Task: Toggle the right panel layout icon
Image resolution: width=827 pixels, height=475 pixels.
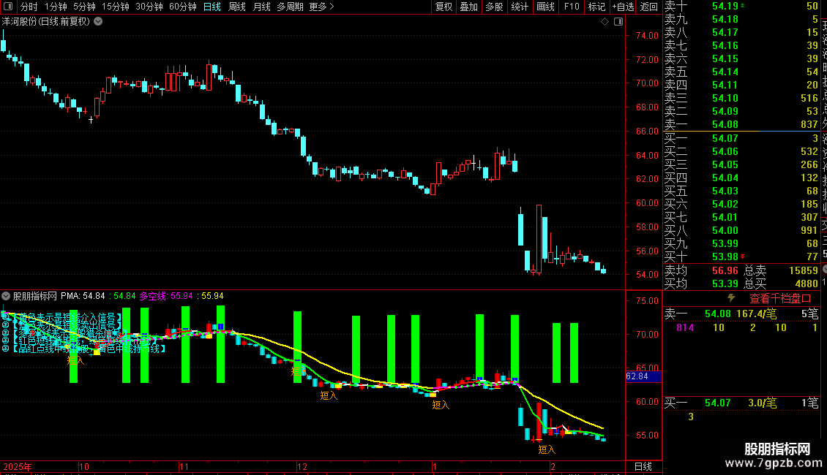Action: [x=618, y=22]
